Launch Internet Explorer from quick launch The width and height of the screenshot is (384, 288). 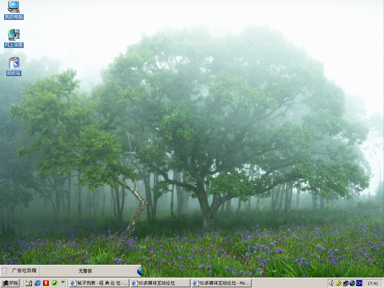pos(37,283)
